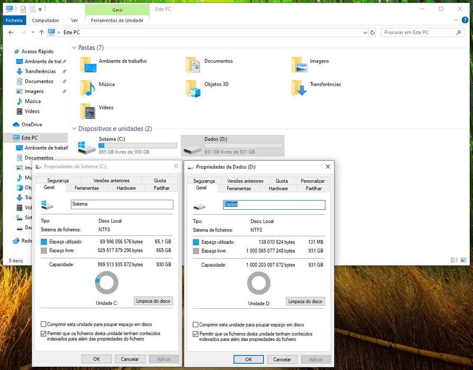
Task: Click the Sistema (C:) capacity usage bar
Action: pyautogui.click(x=138, y=145)
